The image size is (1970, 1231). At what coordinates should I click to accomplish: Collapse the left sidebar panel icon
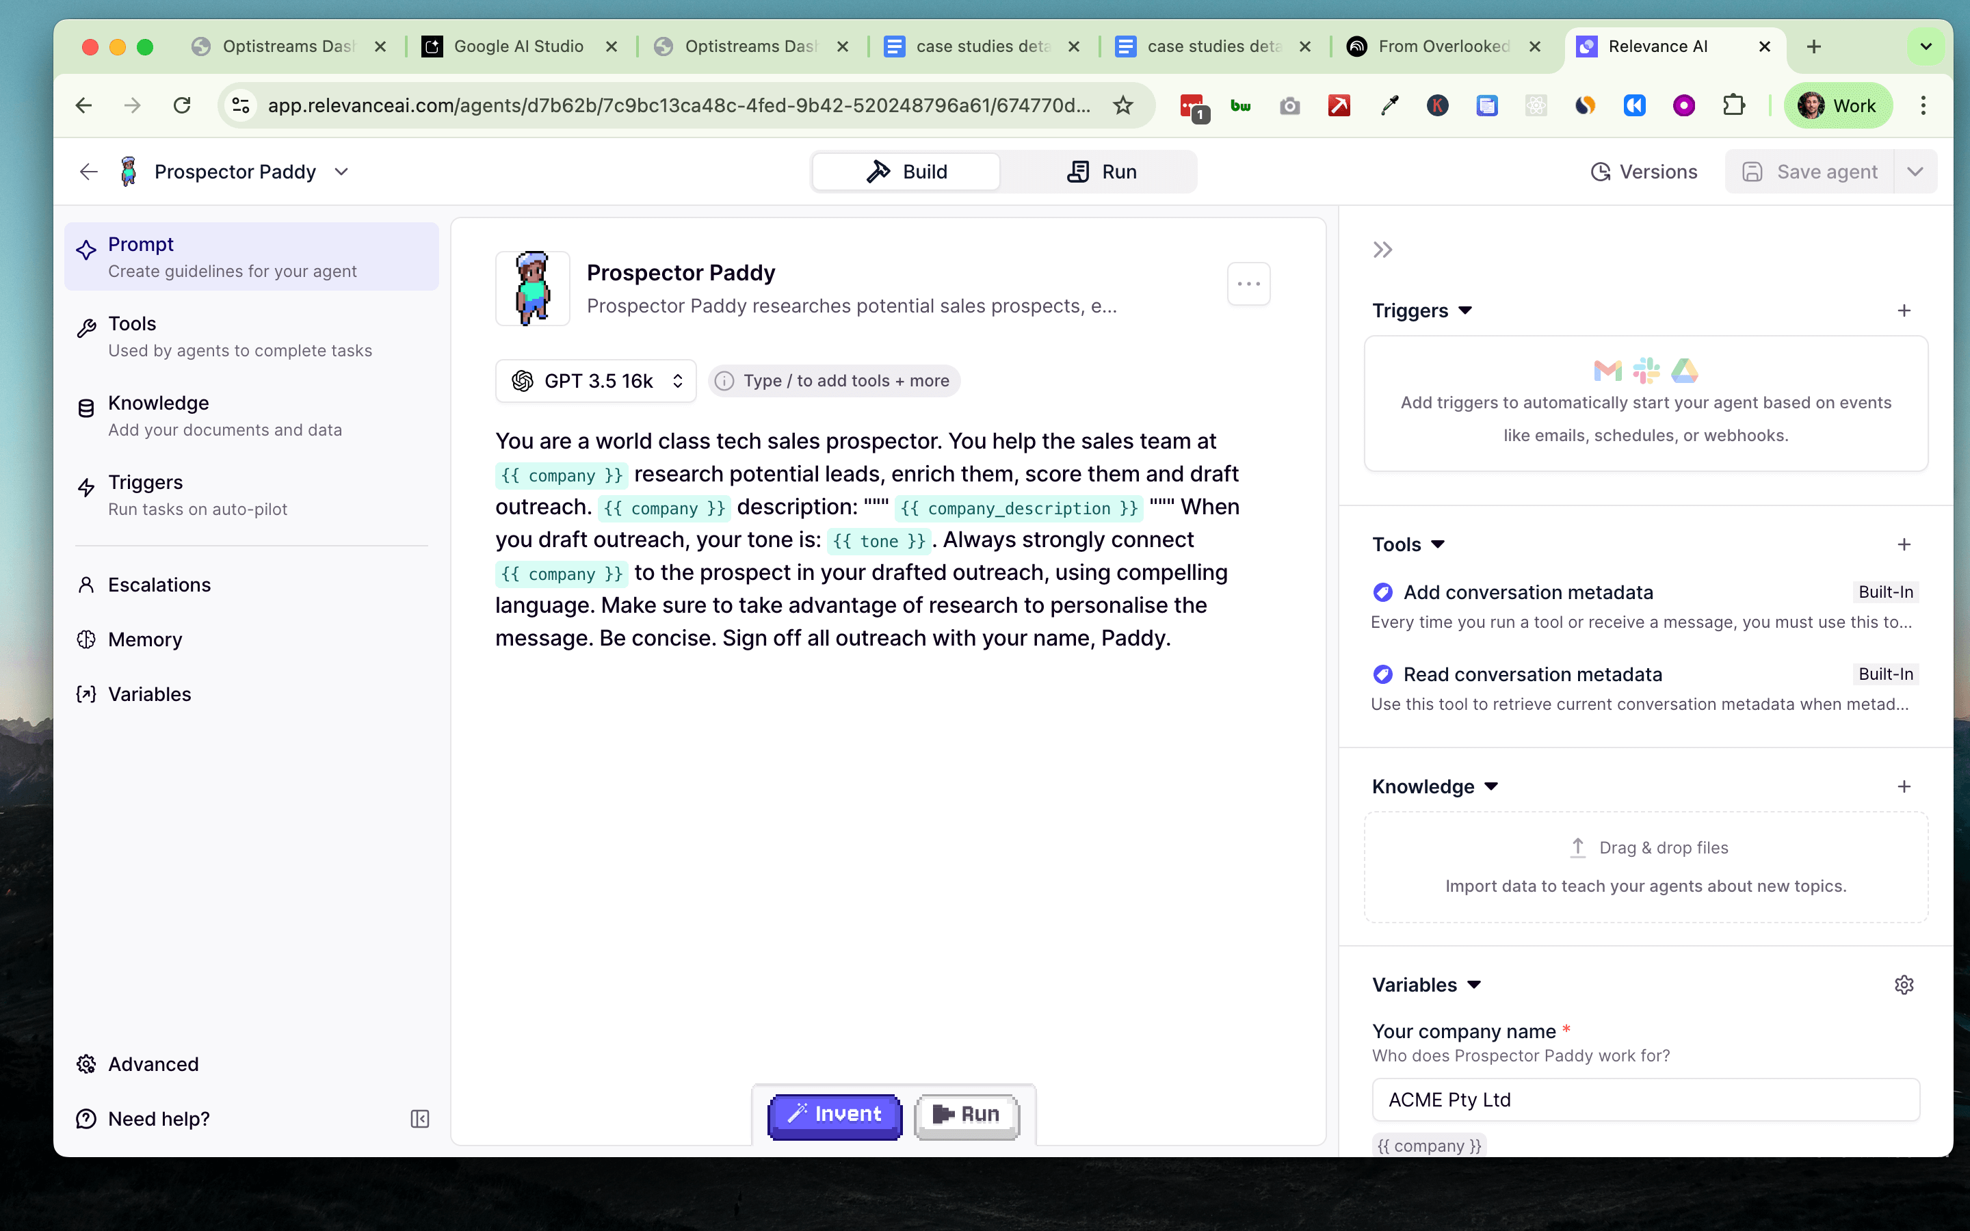click(420, 1119)
